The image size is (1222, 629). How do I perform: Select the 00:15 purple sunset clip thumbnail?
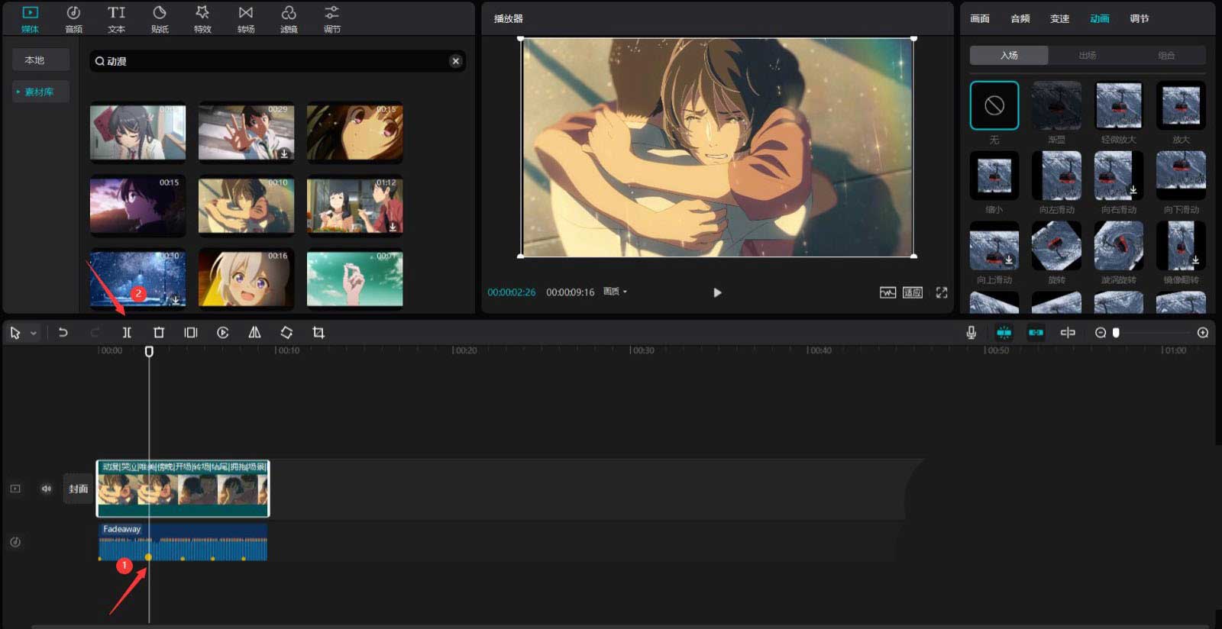pyautogui.click(x=137, y=205)
